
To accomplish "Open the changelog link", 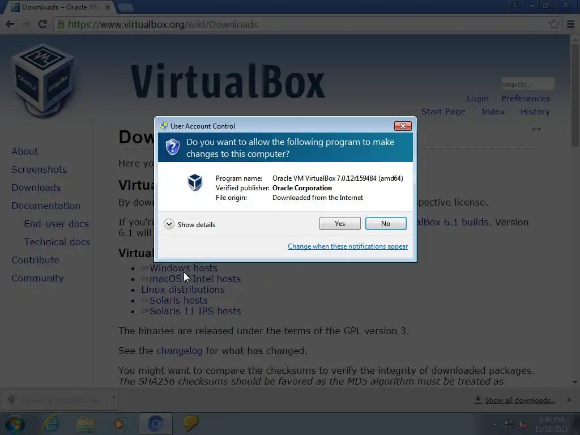I will tap(180, 351).
